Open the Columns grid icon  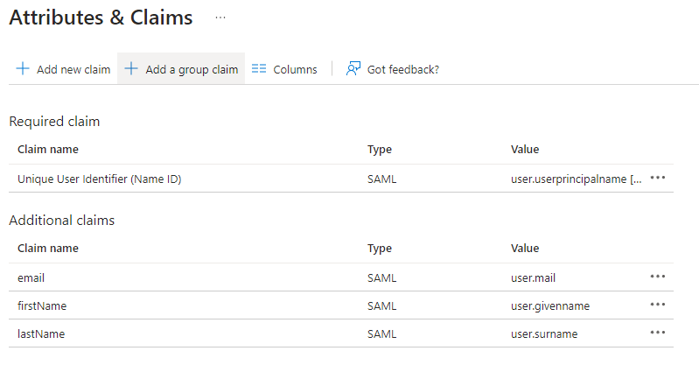click(259, 69)
